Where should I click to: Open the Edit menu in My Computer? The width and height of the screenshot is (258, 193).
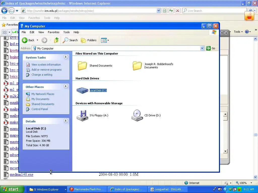(x=32, y=32)
